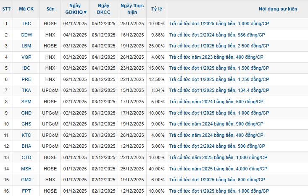This screenshot has height=196, width=308.
Task: Select the LBM ticker link
Action: click(x=26, y=46)
